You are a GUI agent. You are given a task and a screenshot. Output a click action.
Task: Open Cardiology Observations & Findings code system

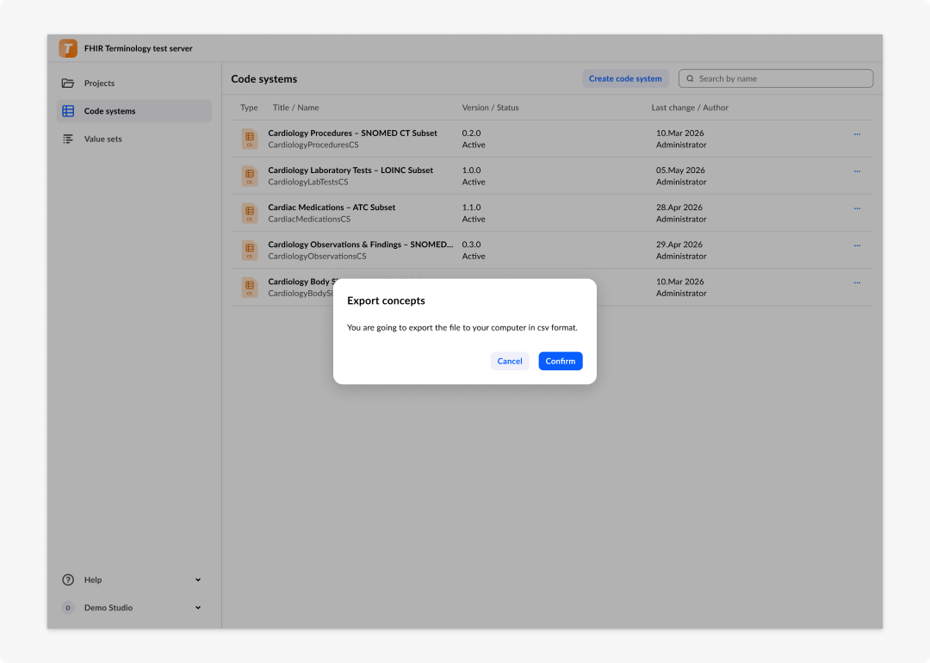click(361, 245)
